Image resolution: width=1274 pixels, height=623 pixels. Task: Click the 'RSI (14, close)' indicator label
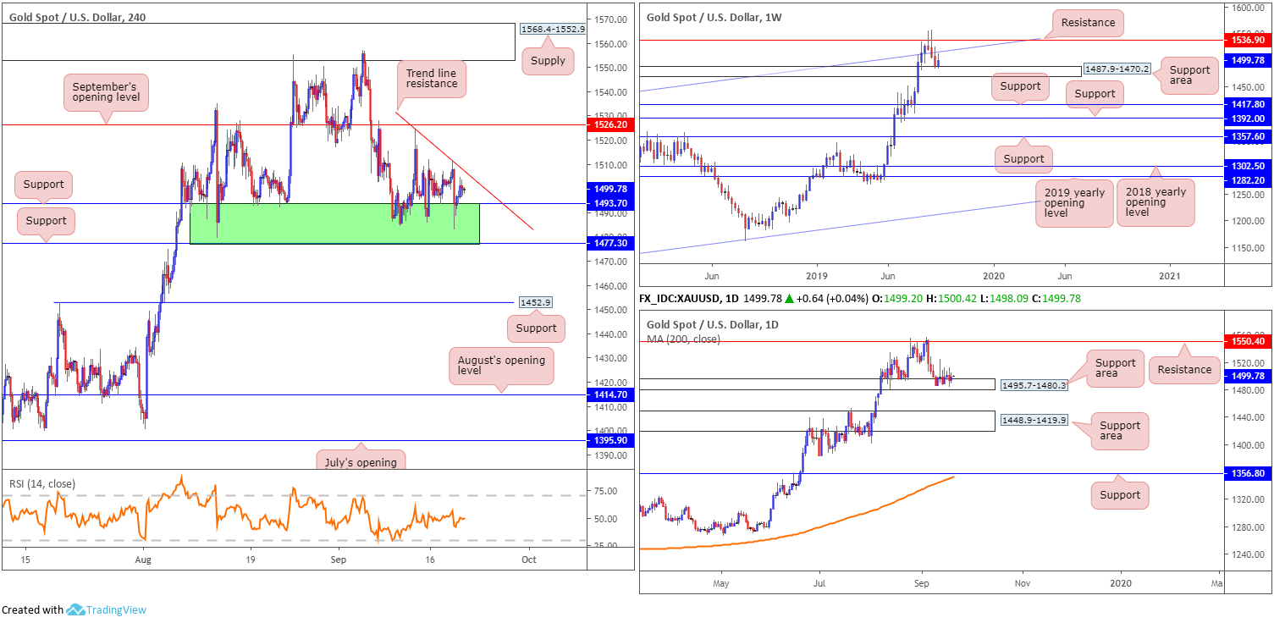point(42,484)
